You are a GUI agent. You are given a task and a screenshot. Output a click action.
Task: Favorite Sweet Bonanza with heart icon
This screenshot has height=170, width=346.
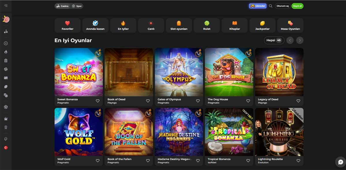pos(98,101)
